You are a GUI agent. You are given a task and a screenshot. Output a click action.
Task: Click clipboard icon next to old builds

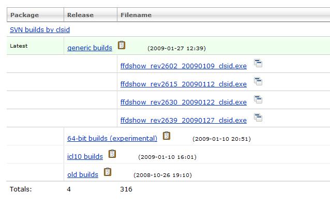click(108, 172)
